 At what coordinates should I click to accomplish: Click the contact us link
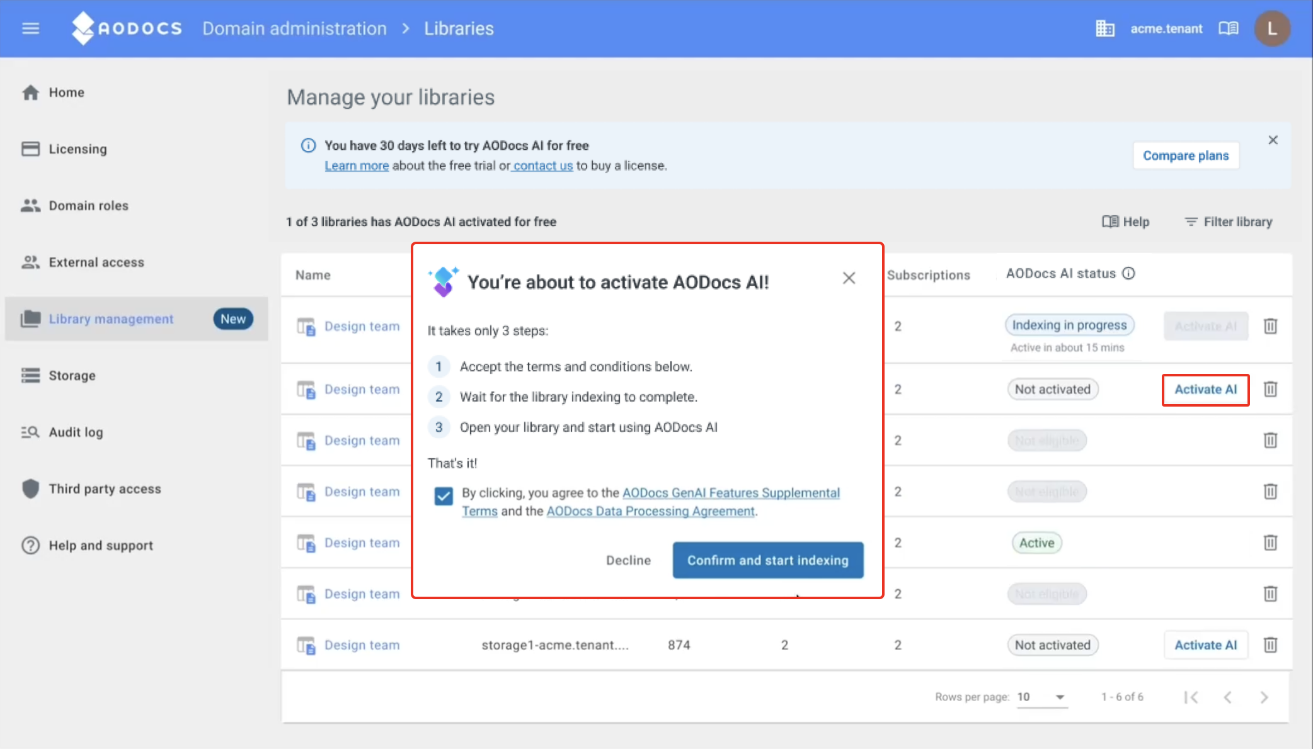tap(543, 166)
